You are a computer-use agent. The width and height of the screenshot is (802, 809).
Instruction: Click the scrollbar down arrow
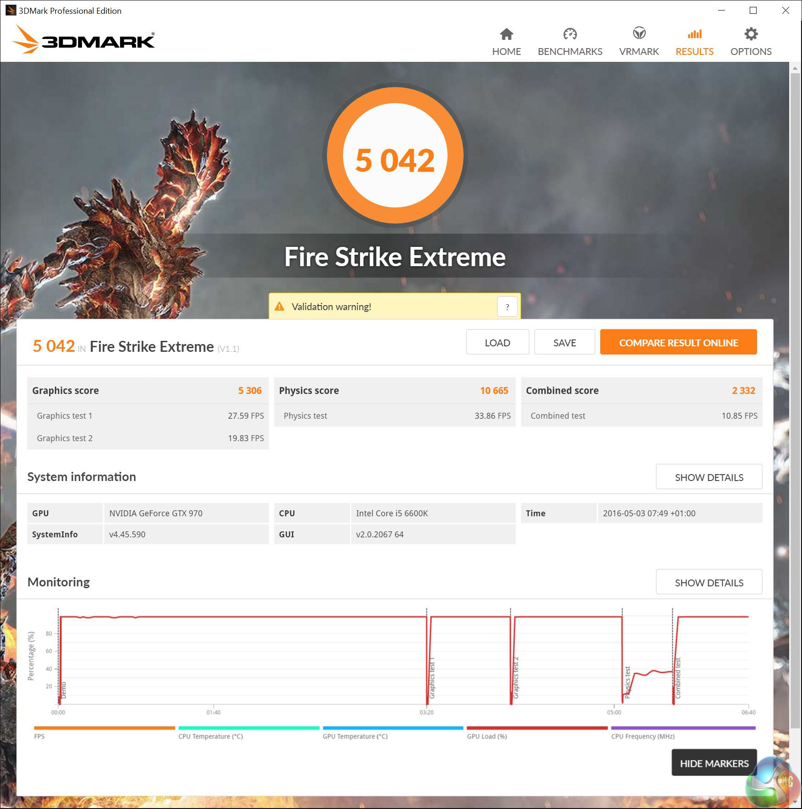pos(795,802)
